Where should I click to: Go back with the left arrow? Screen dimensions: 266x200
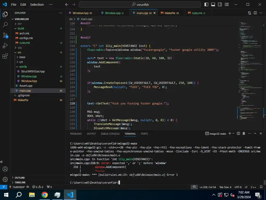pos(67,5)
